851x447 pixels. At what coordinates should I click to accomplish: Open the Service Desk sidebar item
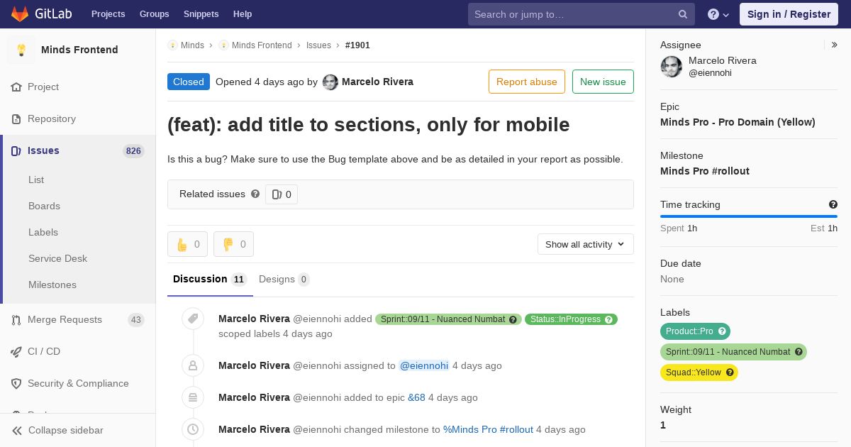click(57, 258)
